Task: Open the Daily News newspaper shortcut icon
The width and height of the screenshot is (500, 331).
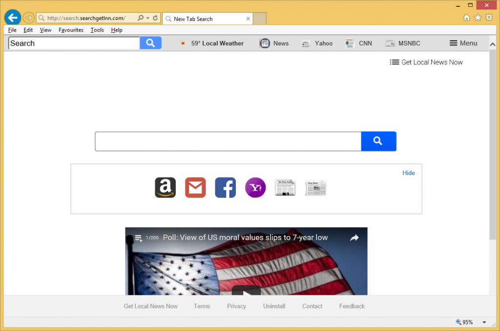Action: pos(315,188)
